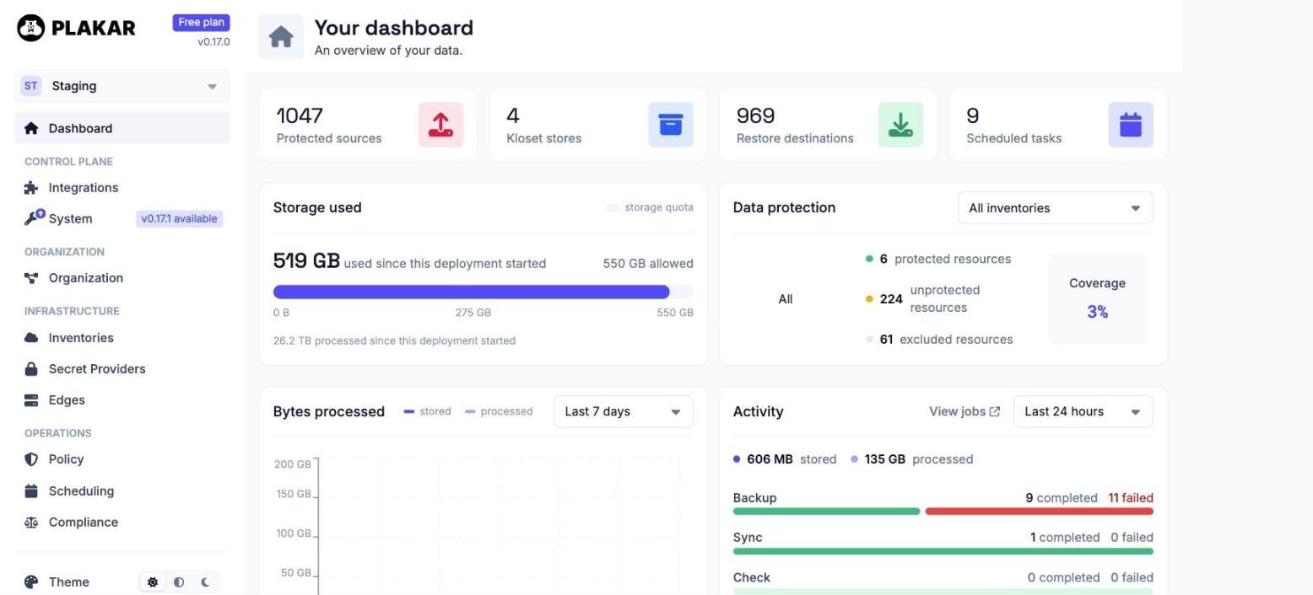The width and height of the screenshot is (1313, 595).
Task: Open Inventories in the sidebar
Action: [x=122, y=338]
